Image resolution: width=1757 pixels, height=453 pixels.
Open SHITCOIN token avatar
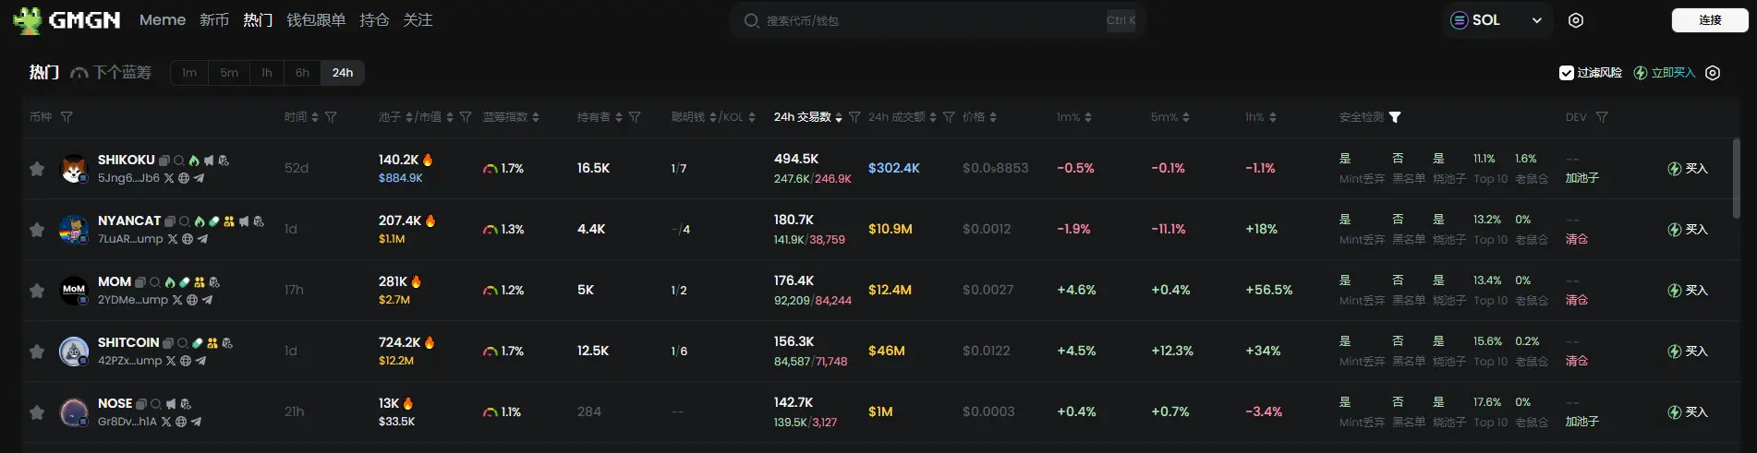click(x=74, y=352)
